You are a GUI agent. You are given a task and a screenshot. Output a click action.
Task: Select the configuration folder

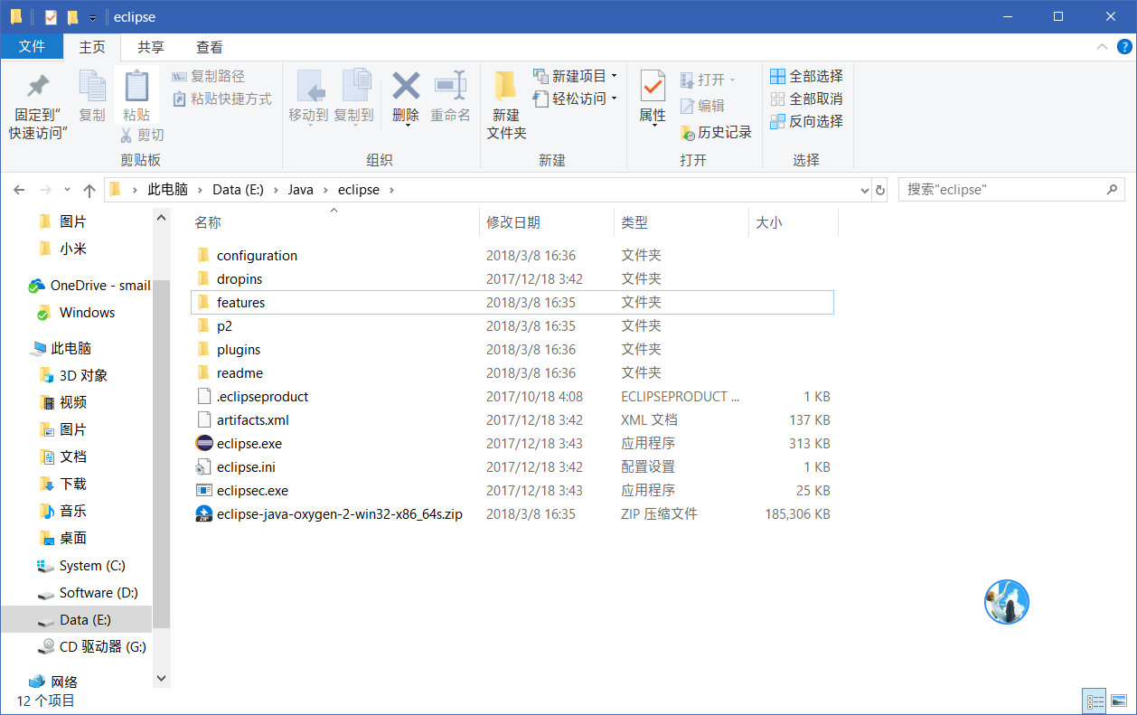512,255
